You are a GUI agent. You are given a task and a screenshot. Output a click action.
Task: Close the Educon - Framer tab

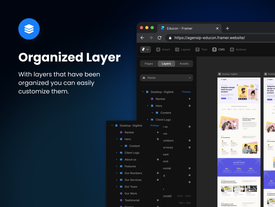pyautogui.click(x=217, y=28)
